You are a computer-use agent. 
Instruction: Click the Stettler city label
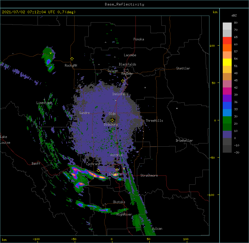point(183,68)
